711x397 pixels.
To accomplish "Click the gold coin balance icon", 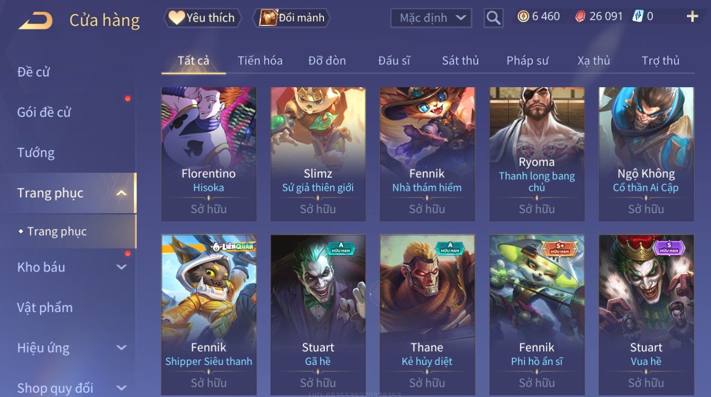I will 523,17.
